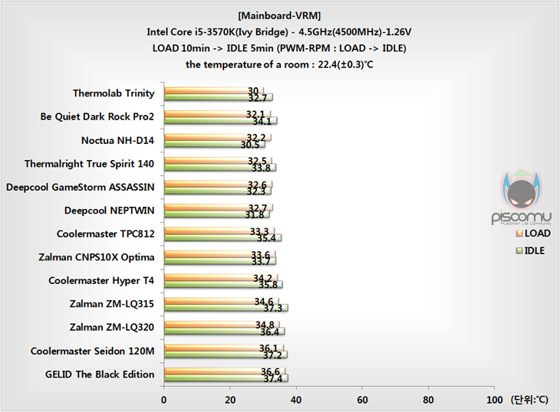Screen dimensions: 560x412
Task: Click the Be Quiet Dark Rock Pro2 label
Action: click(97, 116)
